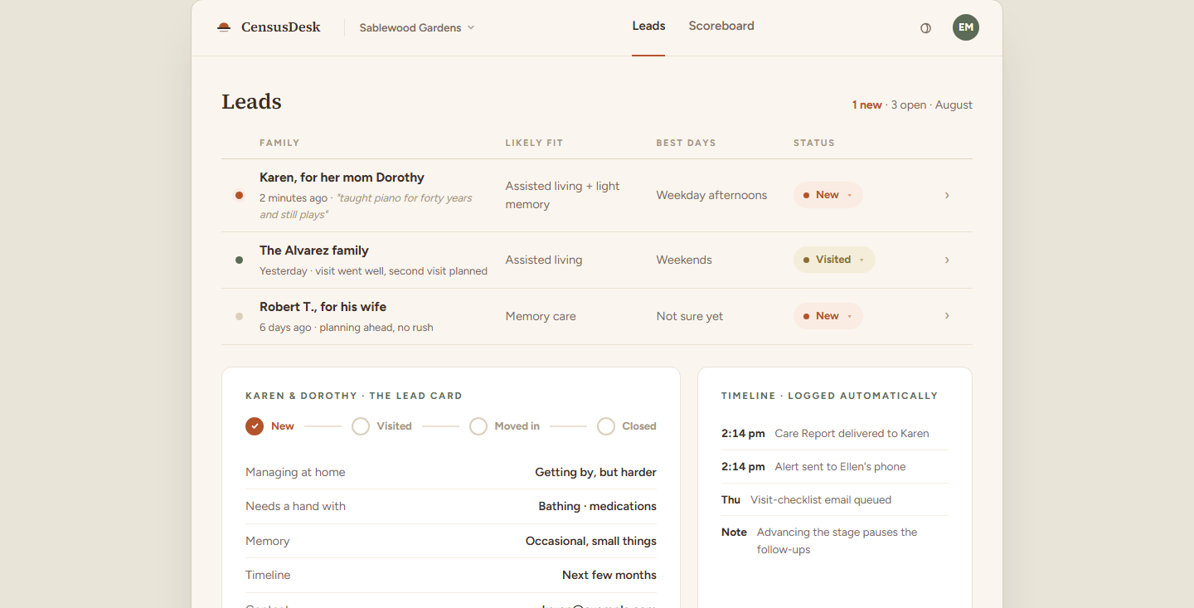The image size is (1194, 608).
Task: Open Robert T. lead row chevron
Action: tap(947, 316)
